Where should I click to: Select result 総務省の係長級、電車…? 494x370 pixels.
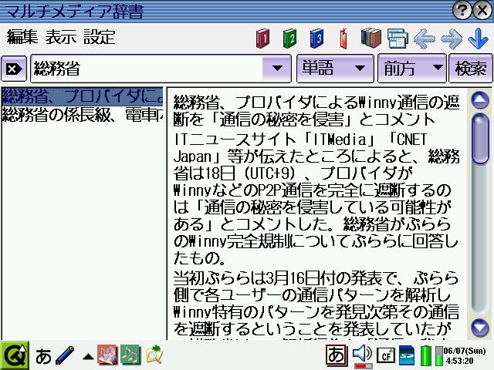(83, 115)
